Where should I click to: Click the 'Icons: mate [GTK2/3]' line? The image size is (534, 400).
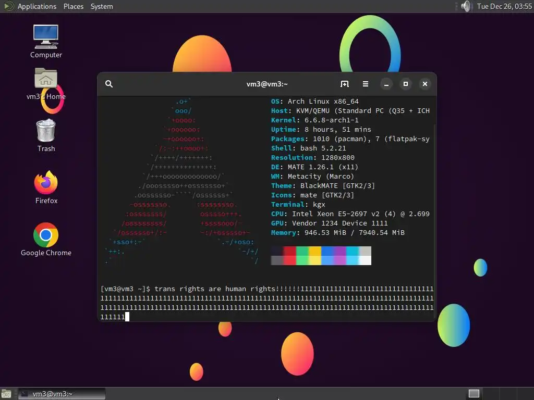tap(313, 195)
